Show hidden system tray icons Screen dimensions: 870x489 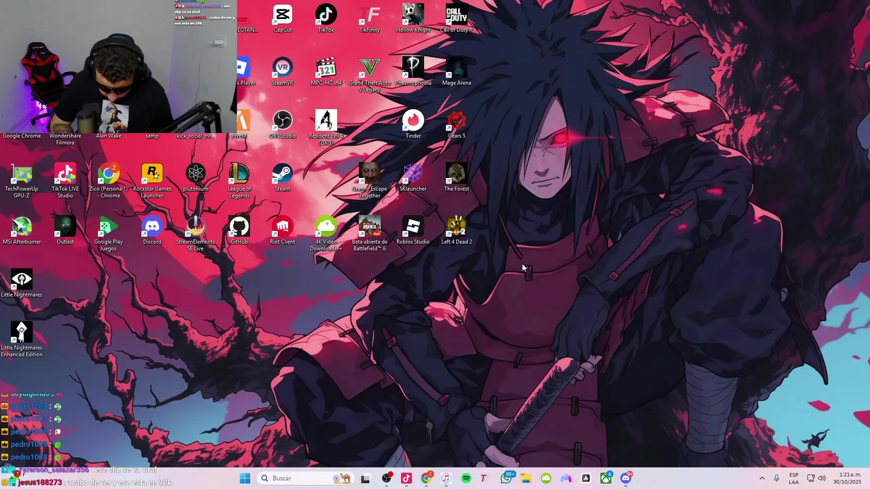[x=762, y=478]
